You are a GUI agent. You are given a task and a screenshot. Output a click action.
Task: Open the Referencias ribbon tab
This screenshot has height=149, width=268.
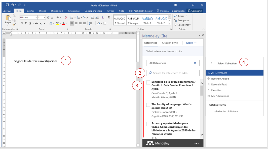click(74, 11)
